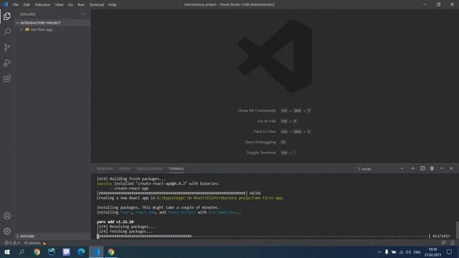Open the Extensions view
Image resolution: width=459 pixels, height=258 pixels.
tap(7, 78)
